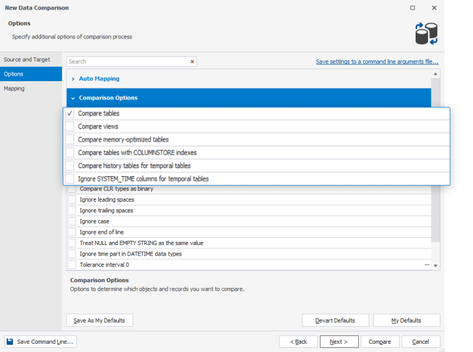Select the Options page in sidebar
The image size is (473, 352).
[x=31, y=74]
